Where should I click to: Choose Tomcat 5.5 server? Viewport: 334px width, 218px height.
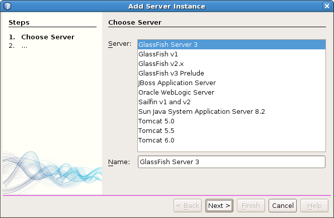click(x=156, y=130)
